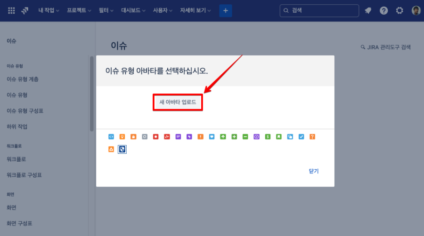Image resolution: width=424 pixels, height=236 pixels.
Task: Choose the orange warning triangle avatar
Action: 111,149
